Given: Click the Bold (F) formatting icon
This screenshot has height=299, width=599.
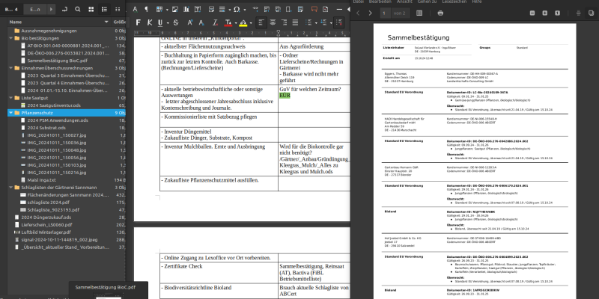Looking at the screenshot, I should click(x=139, y=22).
